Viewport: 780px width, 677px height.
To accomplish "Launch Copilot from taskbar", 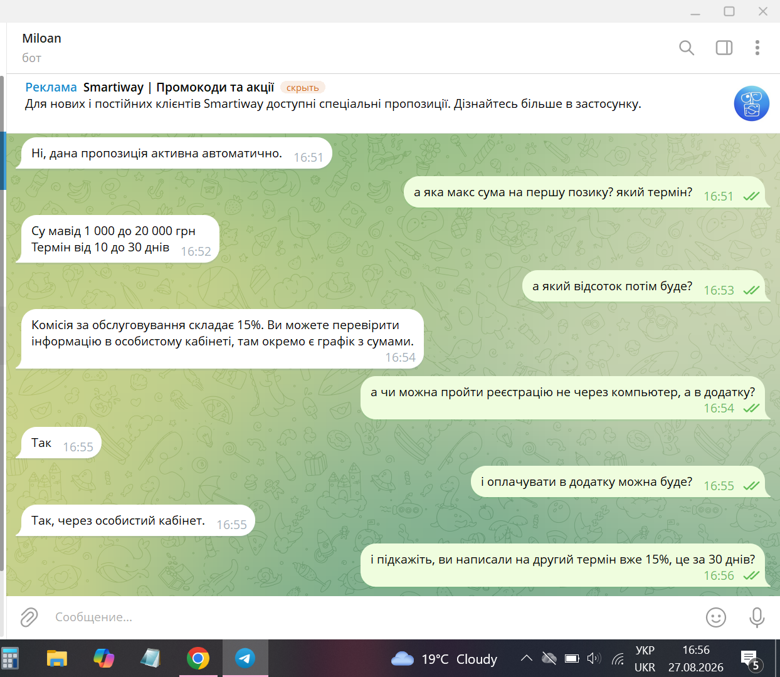I will pos(104,659).
